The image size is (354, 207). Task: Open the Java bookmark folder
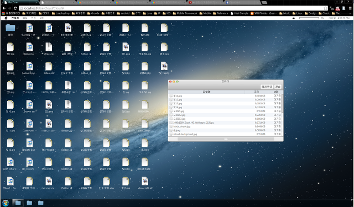pyautogui.click(x=148, y=13)
